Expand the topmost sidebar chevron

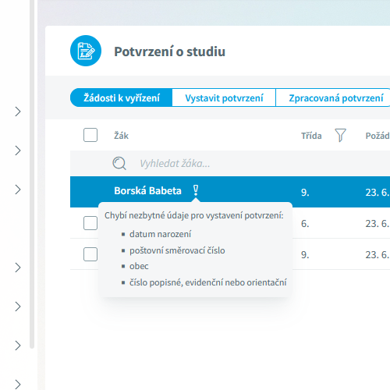[18, 112]
